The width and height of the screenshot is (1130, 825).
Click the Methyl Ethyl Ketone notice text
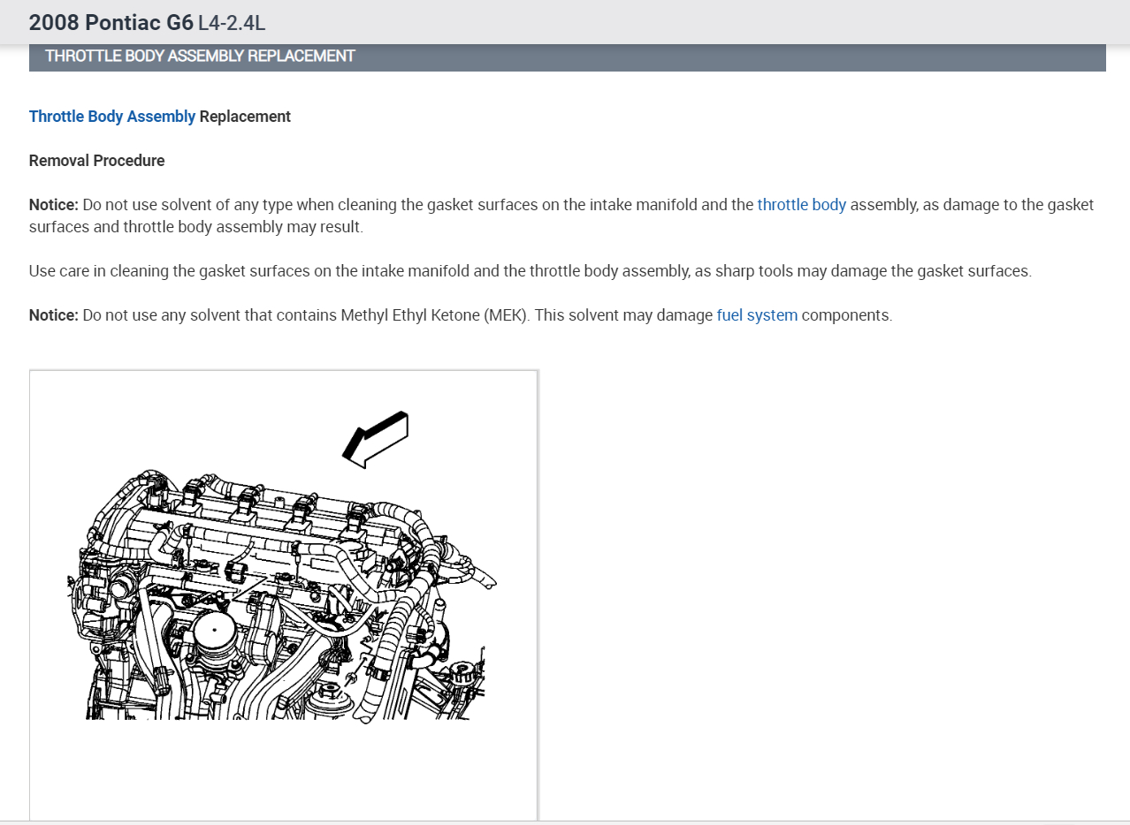461,315
